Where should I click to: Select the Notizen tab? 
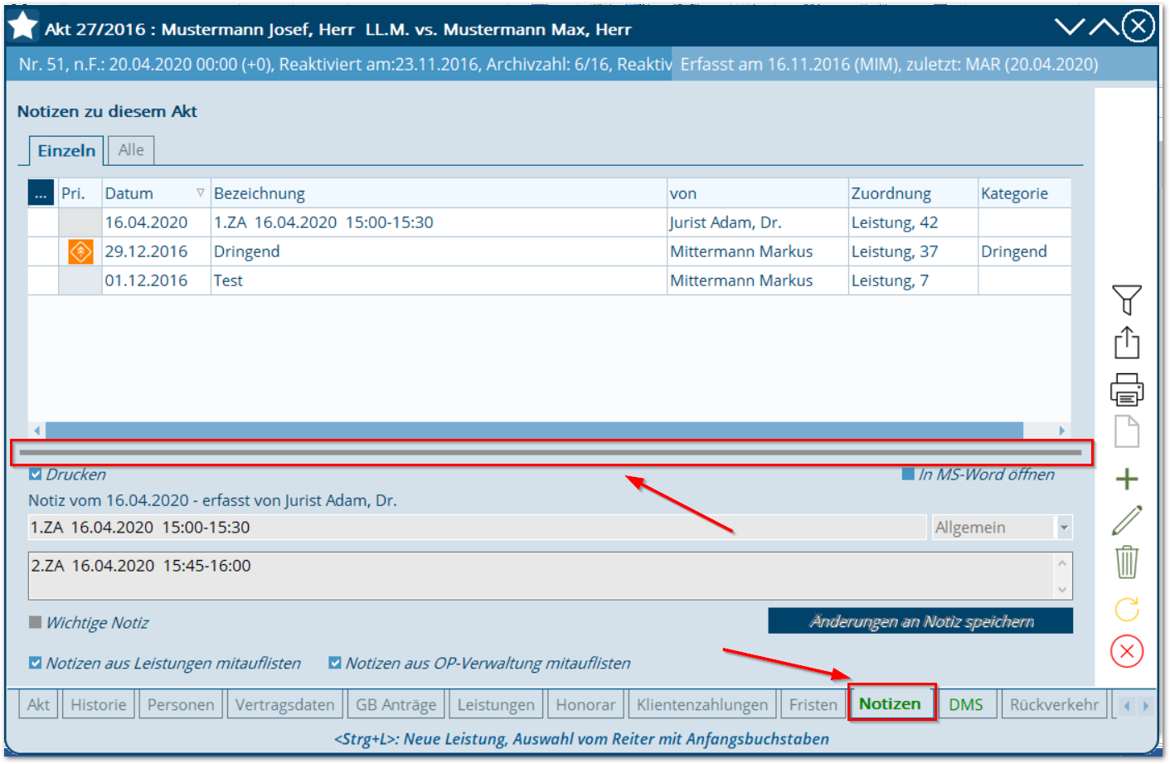tap(891, 703)
